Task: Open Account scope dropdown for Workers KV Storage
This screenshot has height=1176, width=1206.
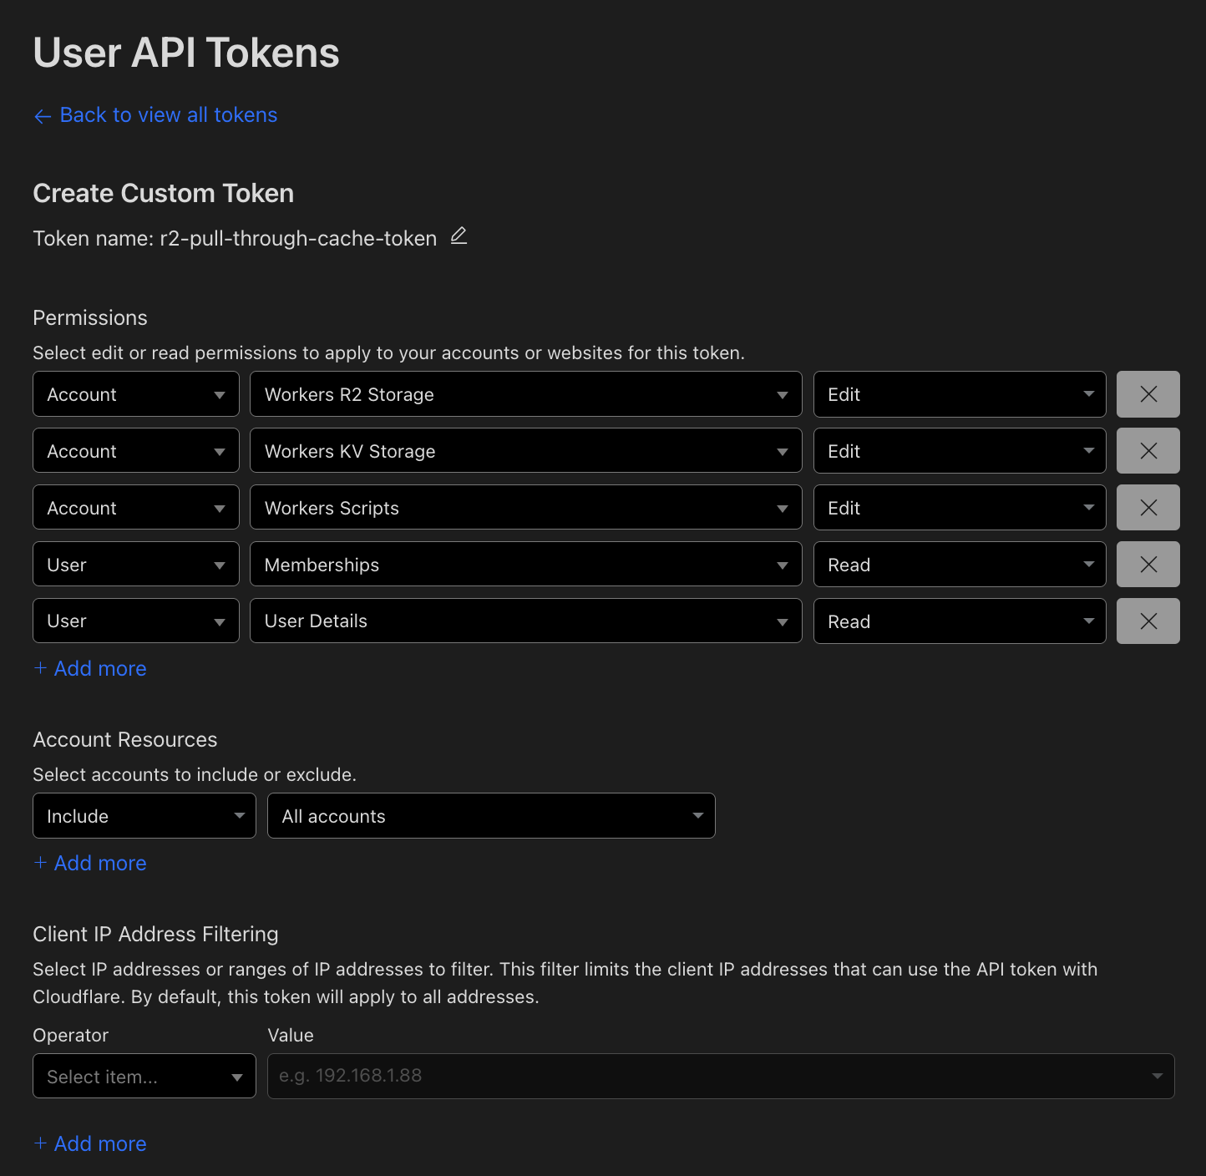Action: tap(136, 451)
